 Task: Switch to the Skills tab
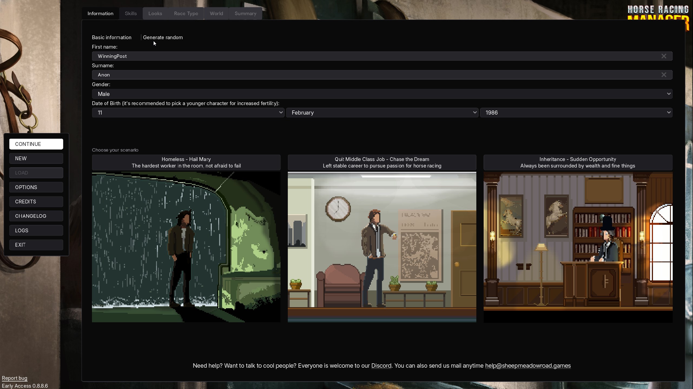click(x=131, y=14)
